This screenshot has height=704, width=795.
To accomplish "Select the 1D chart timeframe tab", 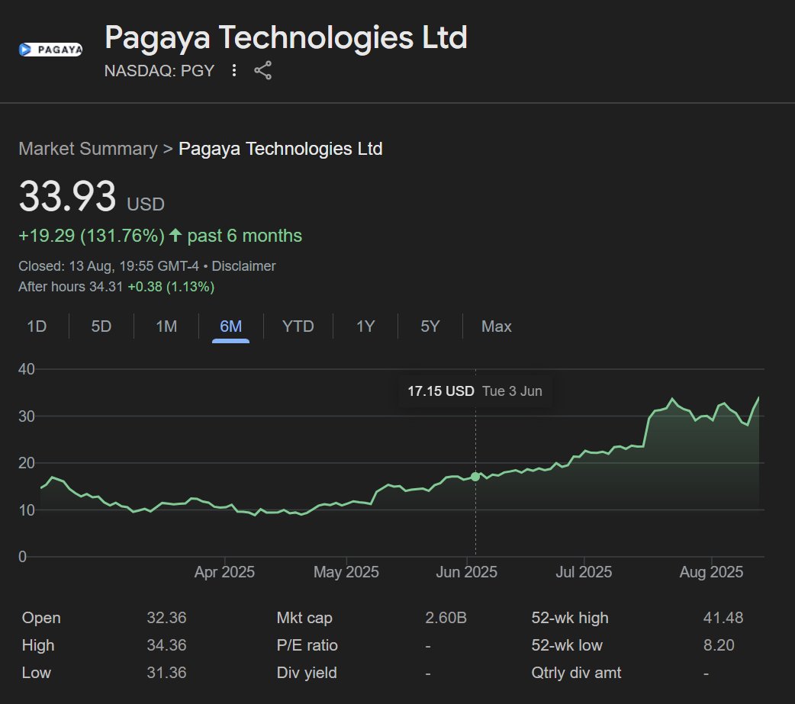I will pyautogui.click(x=36, y=326).
